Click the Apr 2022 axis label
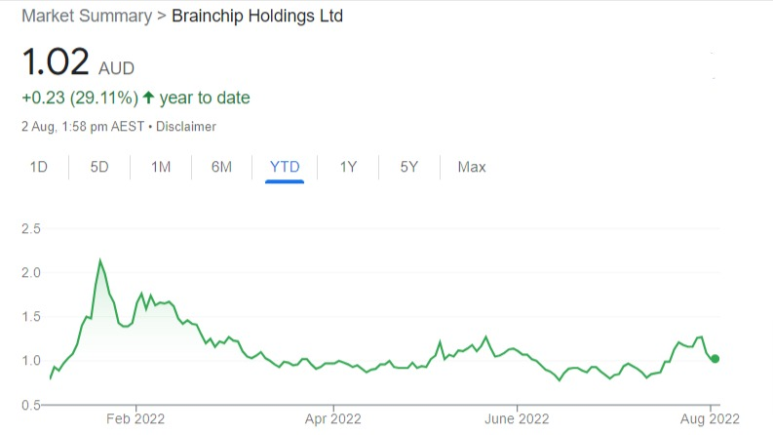The image size is (773, 435). tap(333, 422)
